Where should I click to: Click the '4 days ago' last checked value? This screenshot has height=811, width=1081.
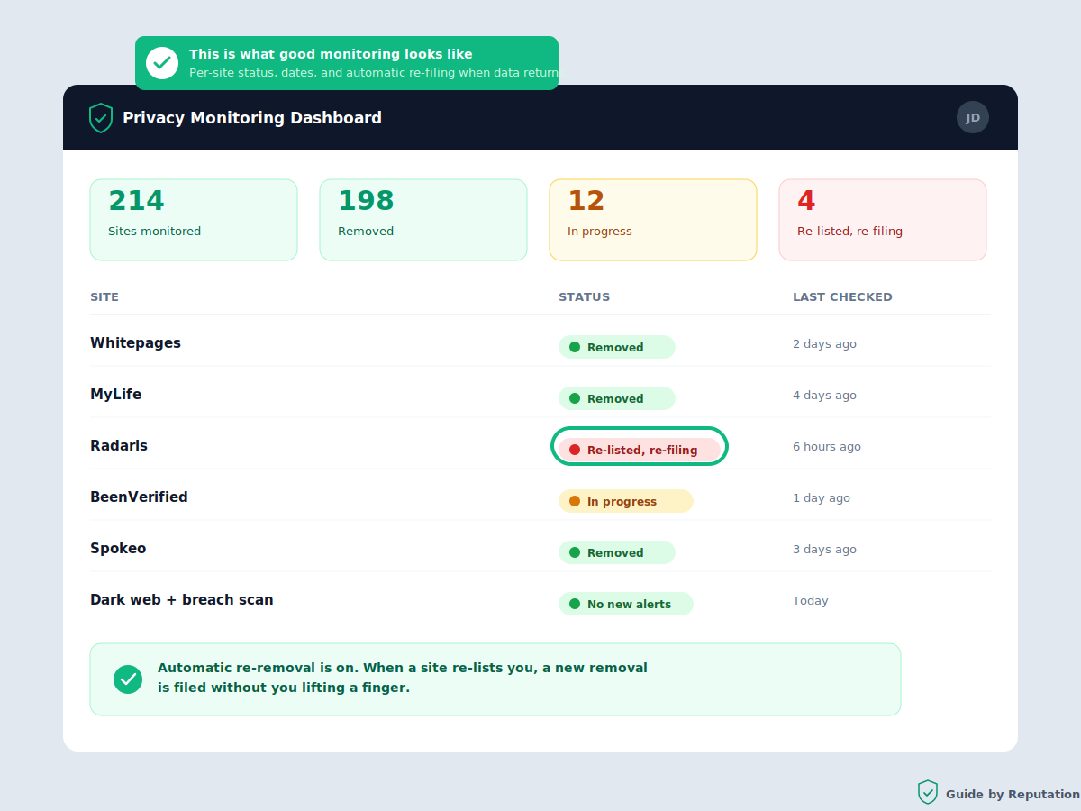[x=824, y=396]
